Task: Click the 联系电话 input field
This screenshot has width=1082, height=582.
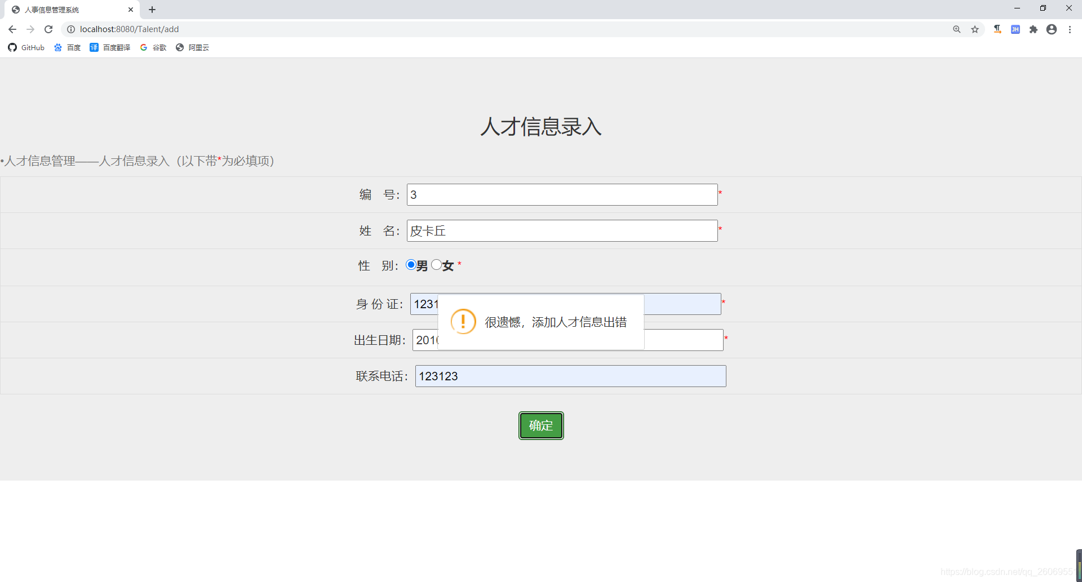Action: 571,376
